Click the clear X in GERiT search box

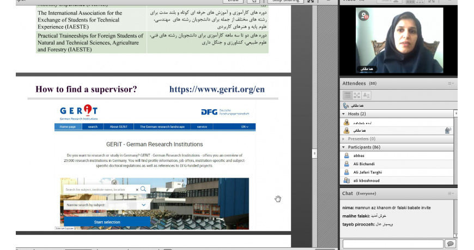137,190
